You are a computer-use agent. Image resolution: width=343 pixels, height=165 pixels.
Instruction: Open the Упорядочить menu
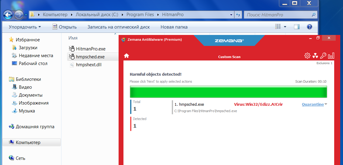25,27
